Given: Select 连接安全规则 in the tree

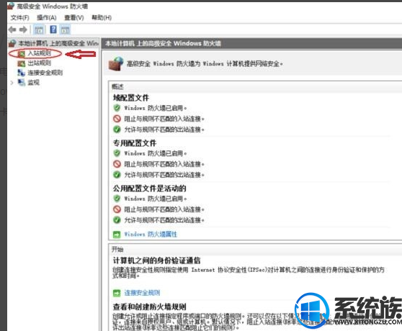Looking at the screenshot, I should click(x=45, y=73).
